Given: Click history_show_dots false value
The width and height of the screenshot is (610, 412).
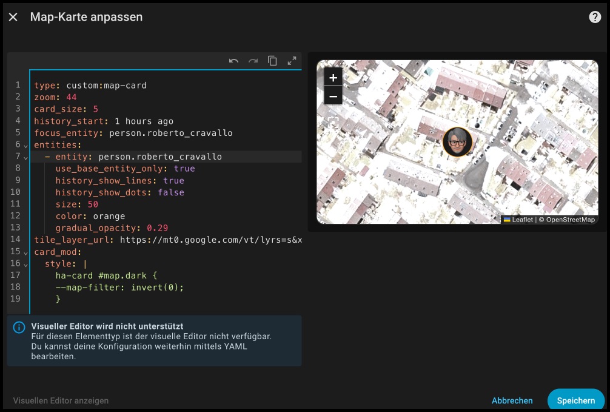Looking at the screenshot, I should (171, 192).
